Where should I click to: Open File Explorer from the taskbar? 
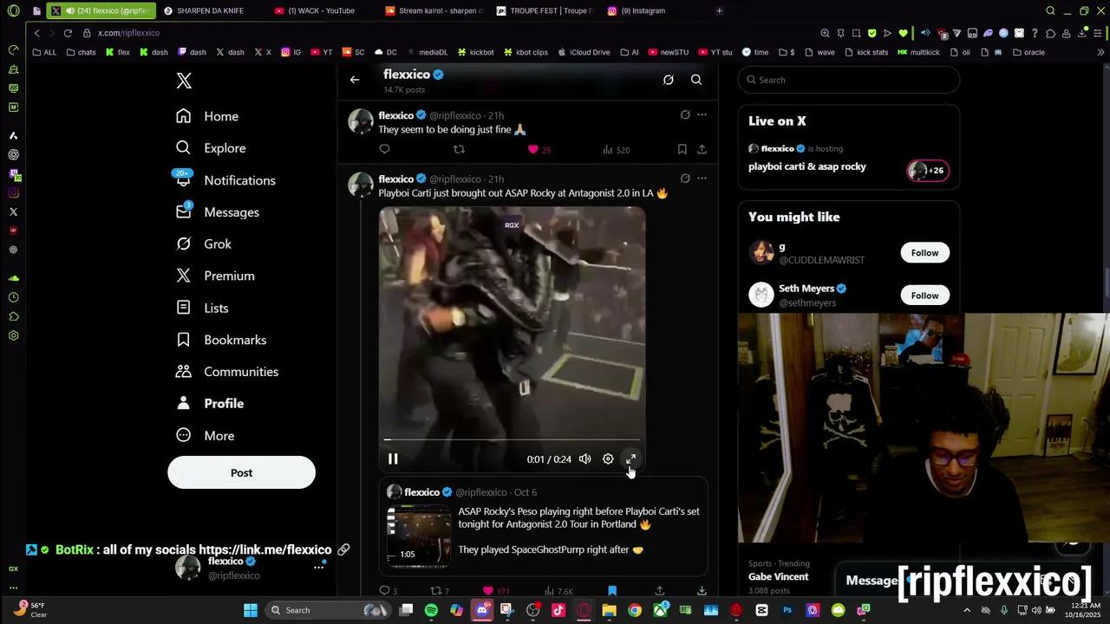tap(609, 610)
